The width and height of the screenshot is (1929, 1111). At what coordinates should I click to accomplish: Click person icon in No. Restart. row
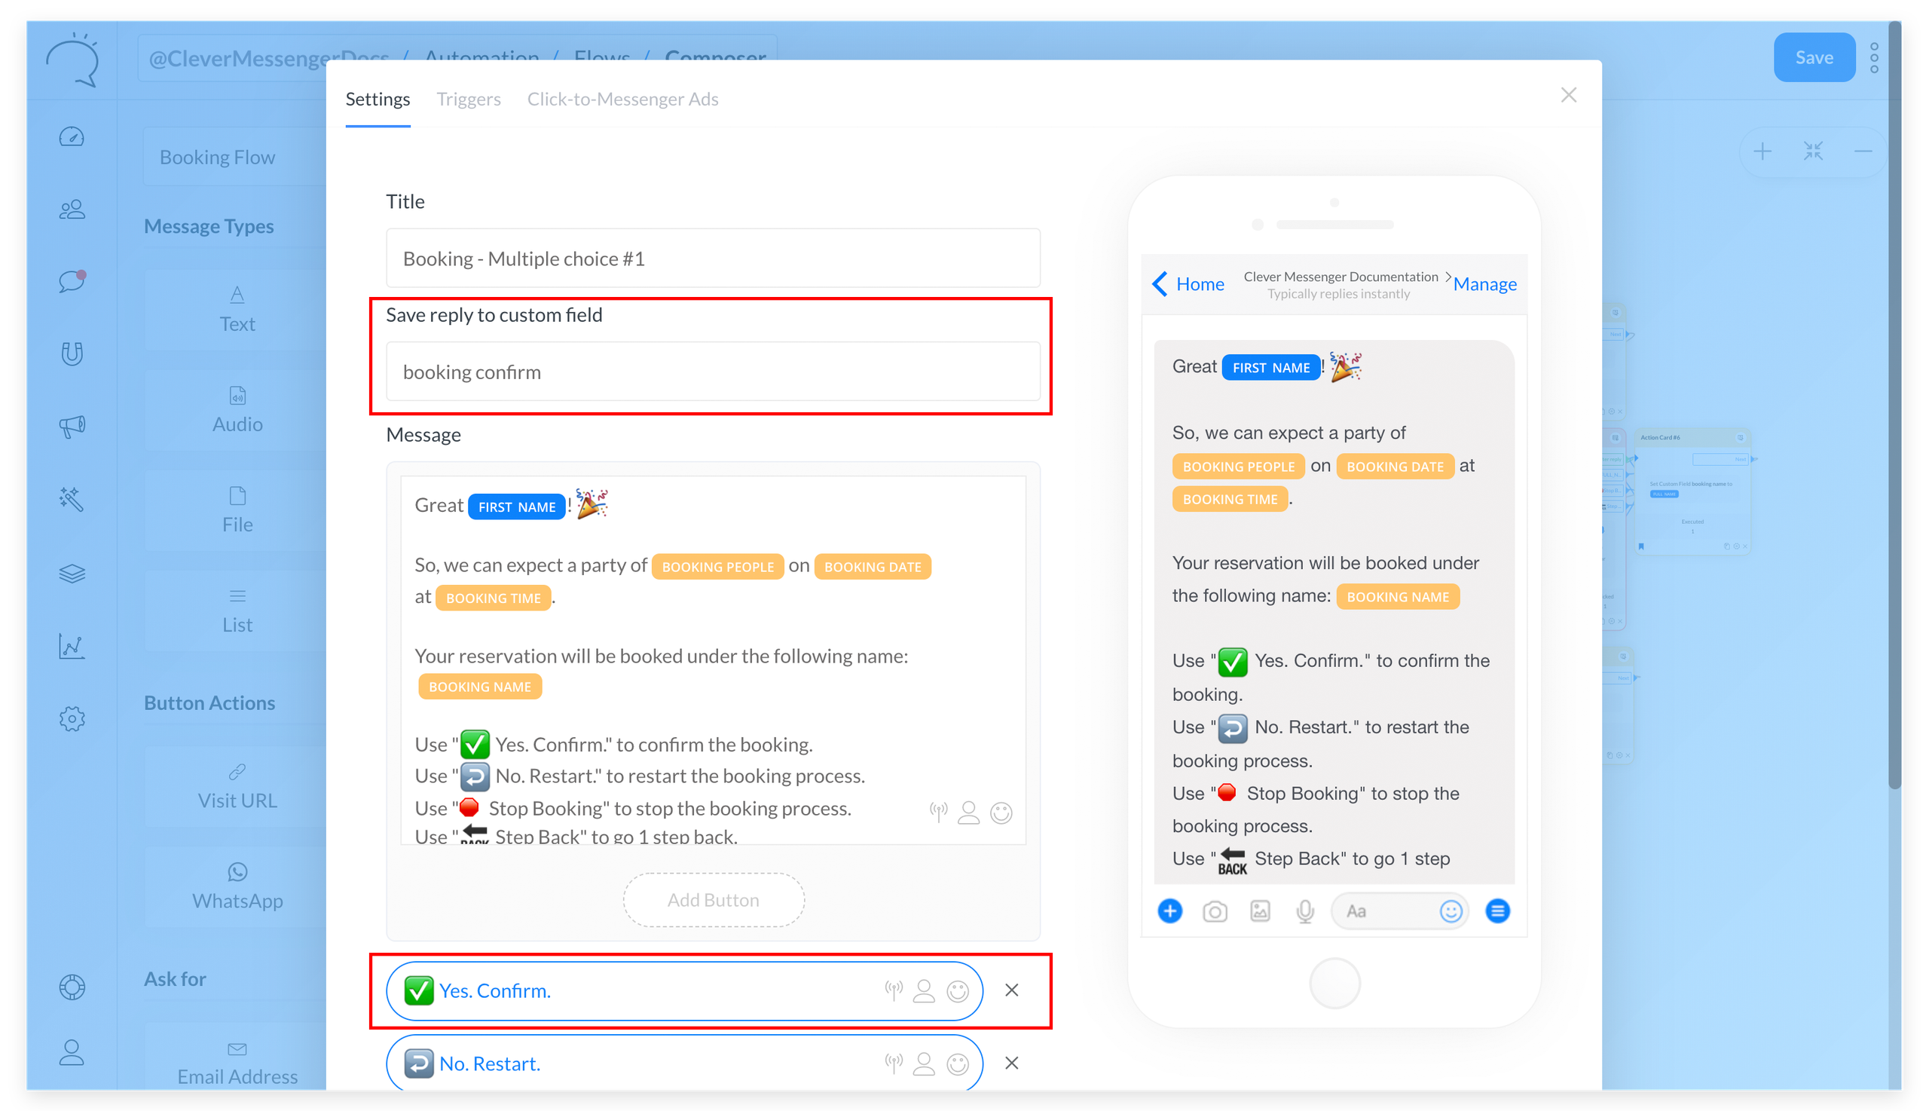click(x=924, y=1064)
